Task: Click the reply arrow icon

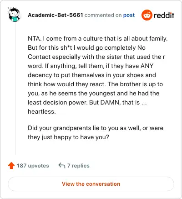Action: (x=62, y=165)
